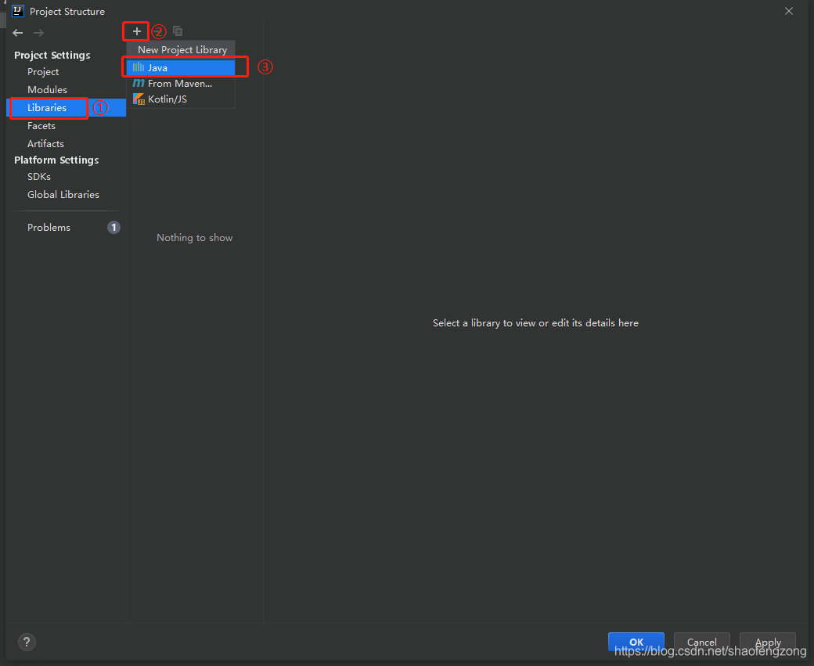Viewport: 814px width, 666px height.
Task: Open the Facets settings page
Action: [x=41, y=126]
